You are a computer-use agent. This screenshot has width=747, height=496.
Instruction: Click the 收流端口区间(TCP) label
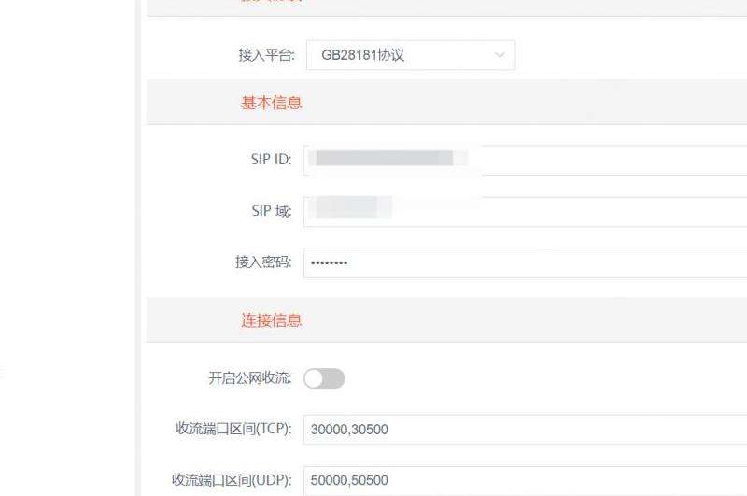(233, 429)
